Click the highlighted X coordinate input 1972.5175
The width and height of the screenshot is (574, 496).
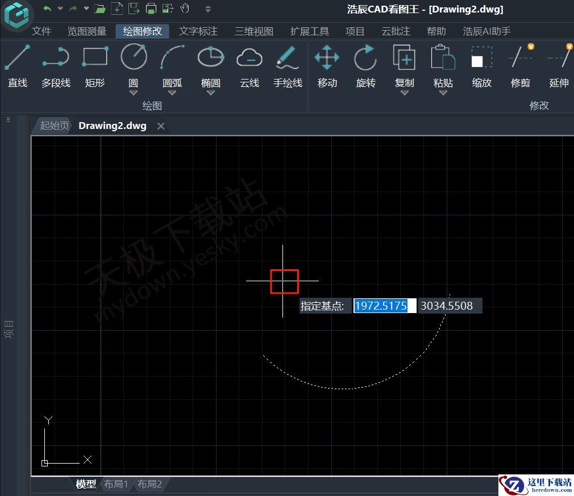385,306
